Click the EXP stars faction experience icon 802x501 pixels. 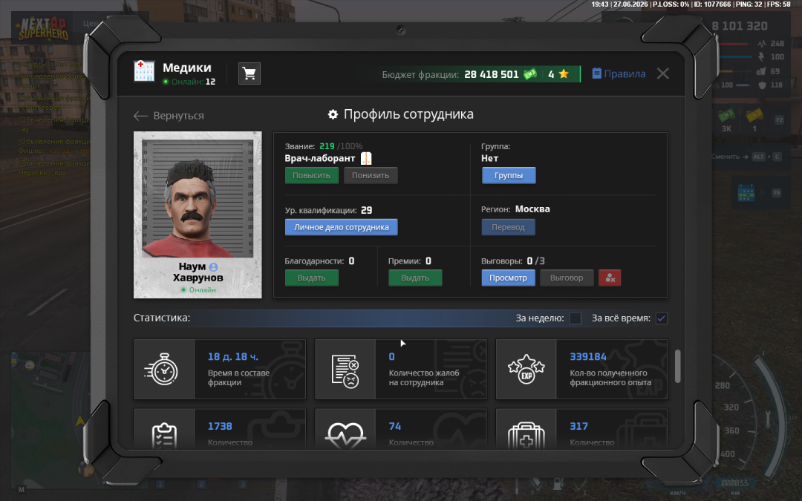[x=526, y=370]
